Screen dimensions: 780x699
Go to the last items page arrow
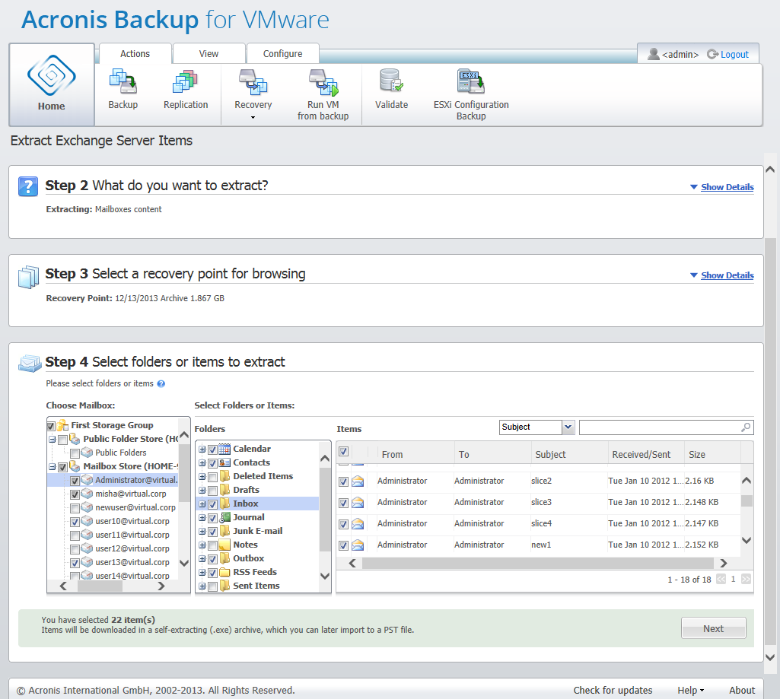click(746, 579)
